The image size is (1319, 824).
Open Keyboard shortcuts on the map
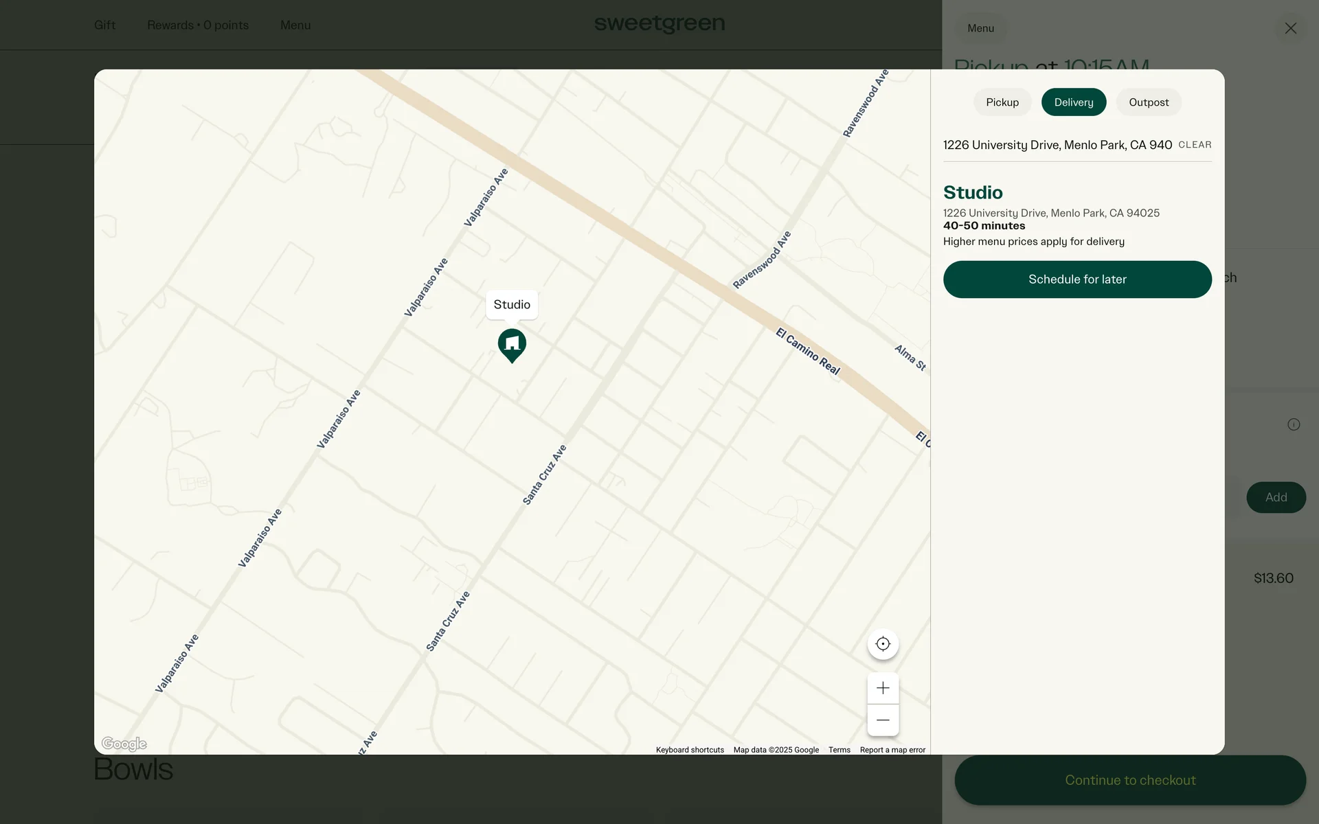tap(689, 750)
